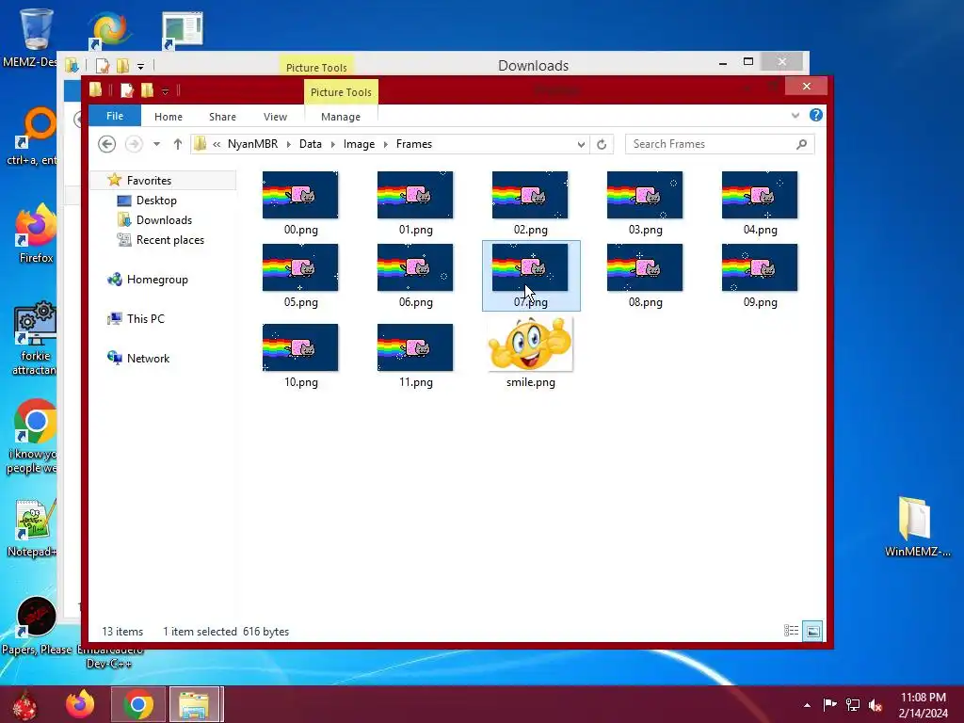The height and width of the screenshot is (723, 964).
Task: Open the recent locations dropdown arrow
Action: 157,144
